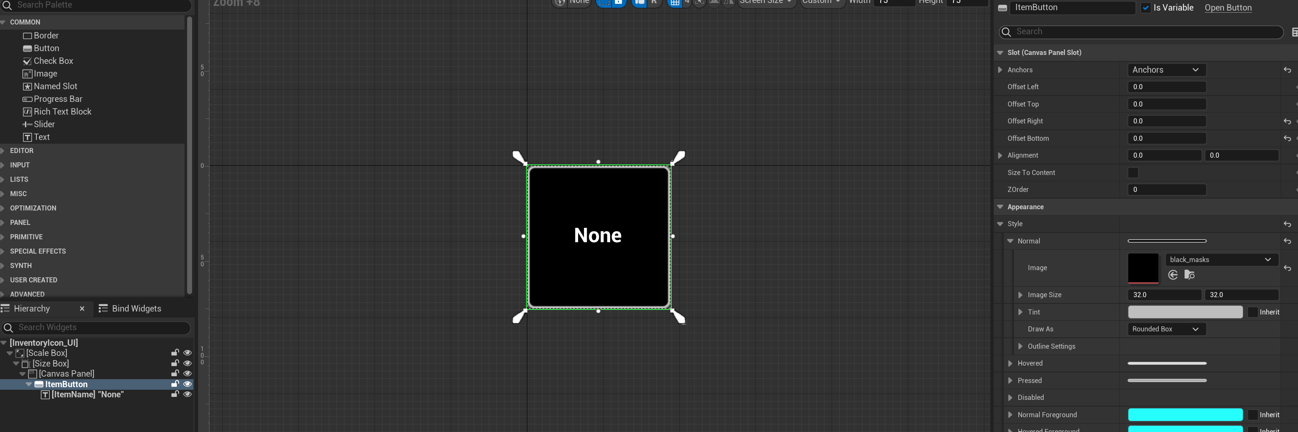The height and width of the screenshot is (432, 1298).
Task: Select the Image widget in the palette
Action: (x=40, y=74)
